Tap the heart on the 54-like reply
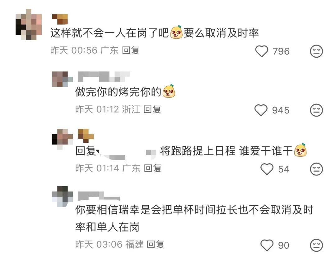Image resolution: width=336 pixels, height=258 pixels. 267,169
